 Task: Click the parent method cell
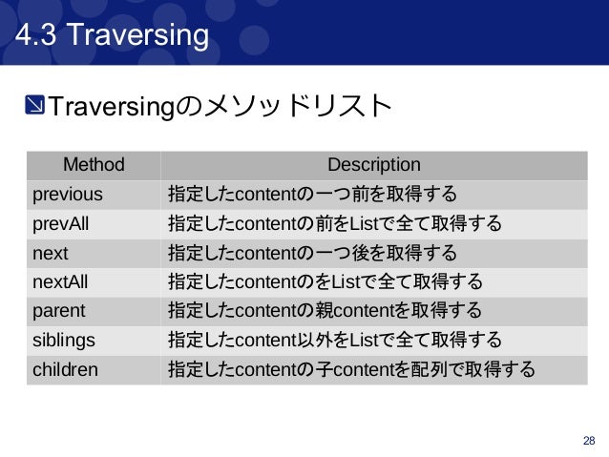pos(94,311)
